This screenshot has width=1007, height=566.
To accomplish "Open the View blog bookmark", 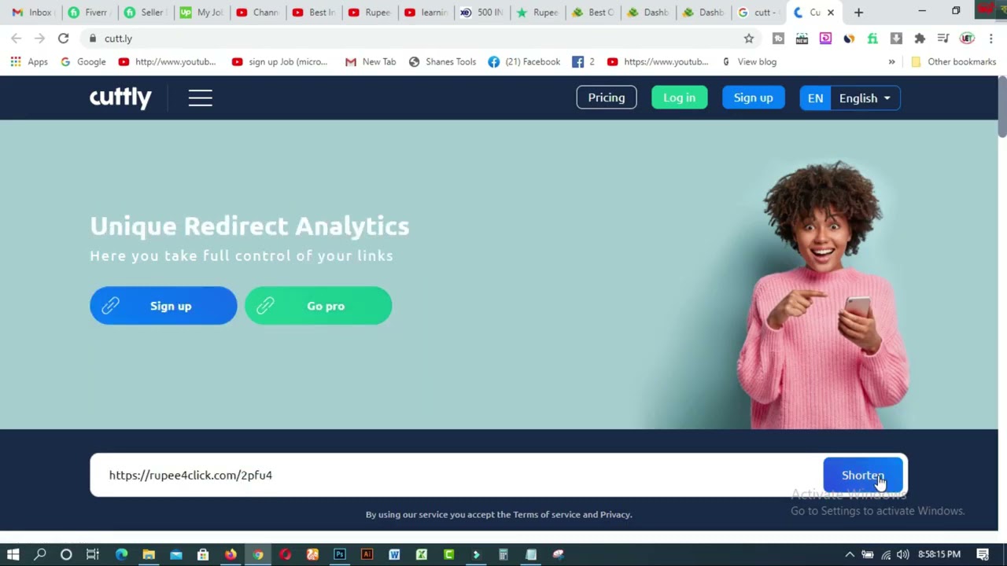I will coord(749,61).
